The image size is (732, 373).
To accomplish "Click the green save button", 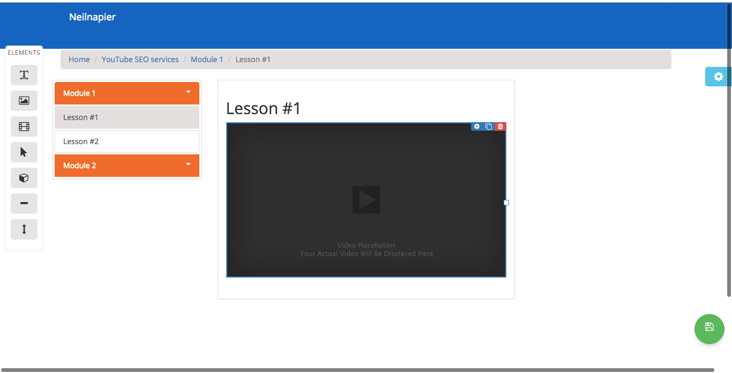I will point(709,329).
